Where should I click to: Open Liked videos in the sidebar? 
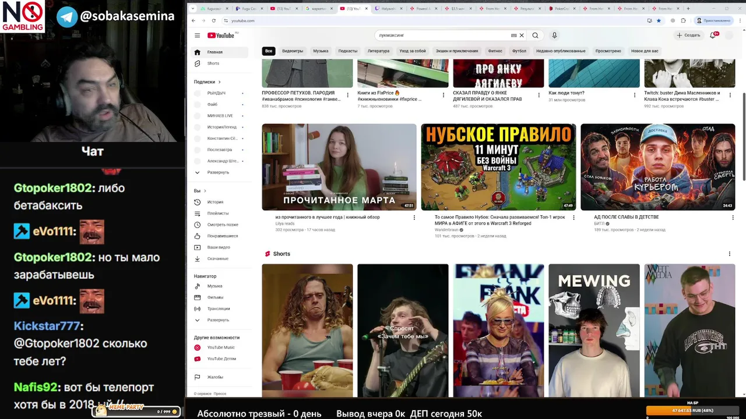pos(220,236)
